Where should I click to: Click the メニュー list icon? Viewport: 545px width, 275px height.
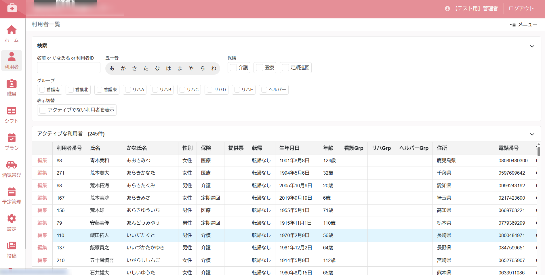513,25
